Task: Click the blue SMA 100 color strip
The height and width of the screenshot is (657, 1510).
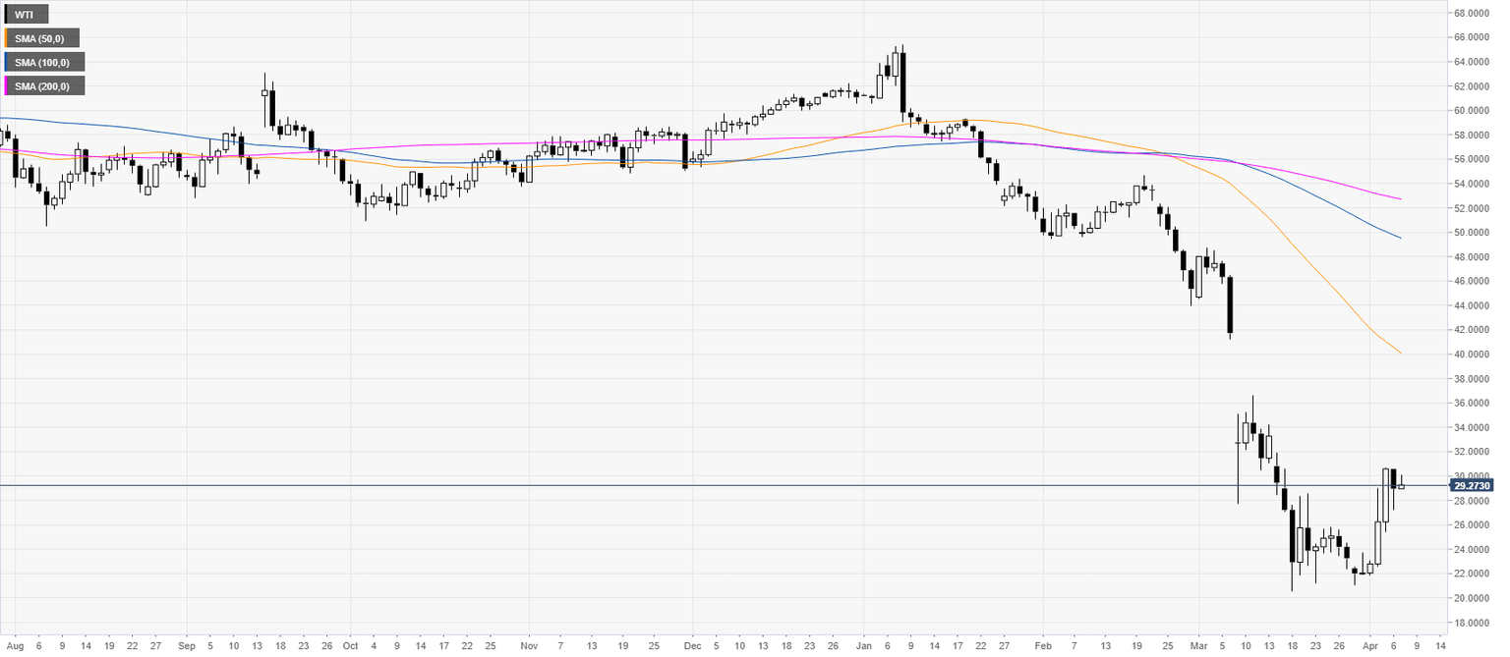Action: 6,62
